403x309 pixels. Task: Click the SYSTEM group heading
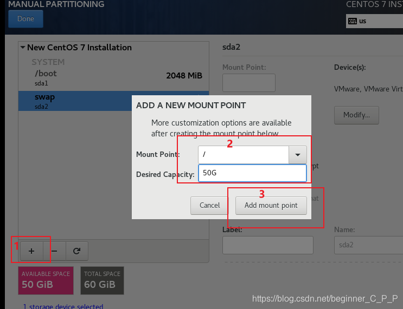tap(48, 62)
